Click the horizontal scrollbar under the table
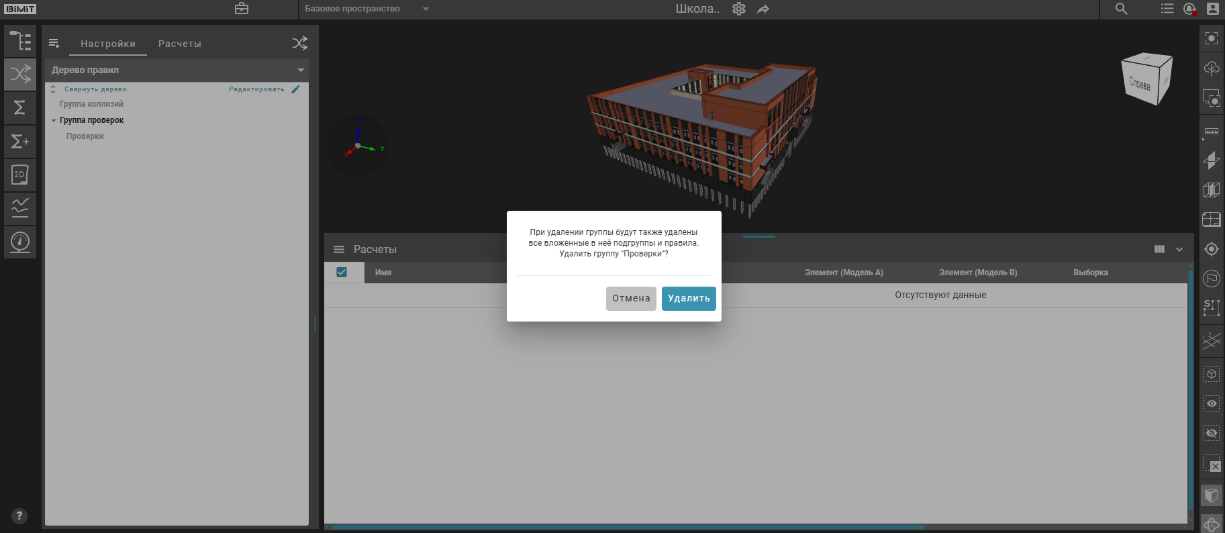 pyautogui.click(x=628, y=527)
